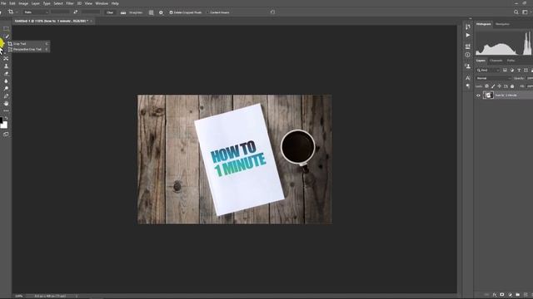Open the Window menu
This screenshot has width=533, height=299.
102,3
